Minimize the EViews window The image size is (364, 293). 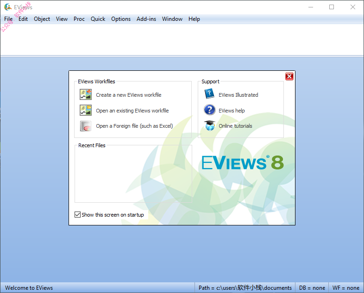[x=311, y=7]
